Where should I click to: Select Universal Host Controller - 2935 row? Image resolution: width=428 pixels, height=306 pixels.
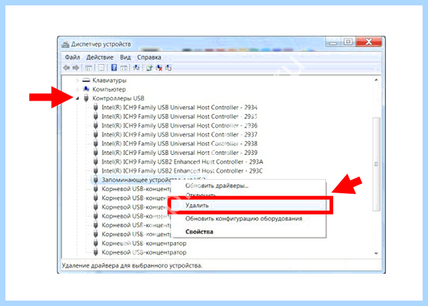[x=179, y=116]
